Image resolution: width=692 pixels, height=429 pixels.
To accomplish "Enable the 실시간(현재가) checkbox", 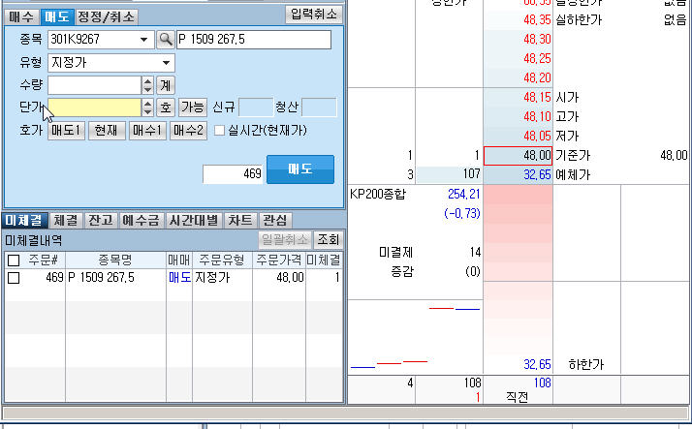I will [220, 131].
